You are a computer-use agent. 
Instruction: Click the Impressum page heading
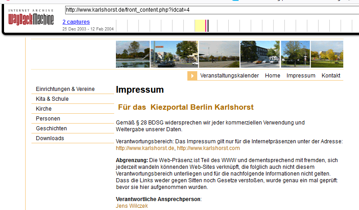tap(140, 90)
